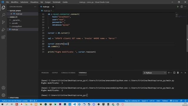Image resolution: width=188 pixels, height=106 pixels.
Task: Open Windows Start menu
Action: coord(2,104)
